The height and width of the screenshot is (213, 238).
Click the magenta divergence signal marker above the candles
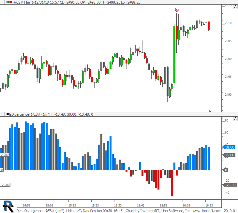click(x=177, y=10)
